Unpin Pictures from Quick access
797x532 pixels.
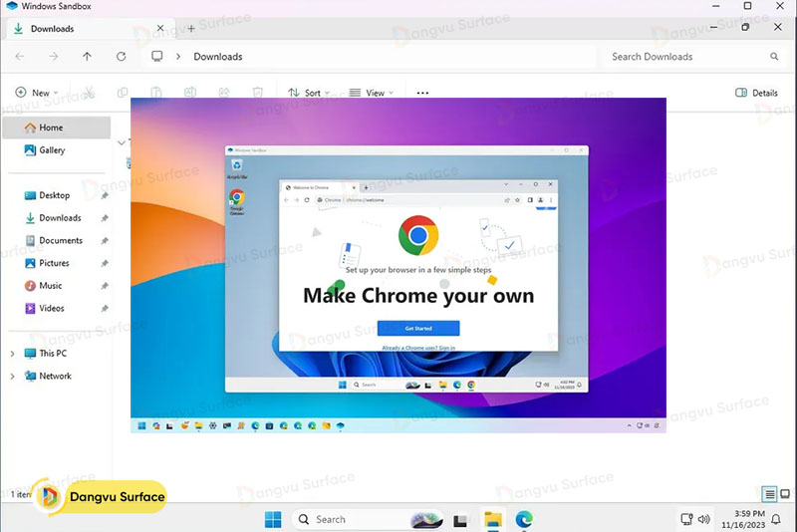pyautogui.click(x=105, y=263)
